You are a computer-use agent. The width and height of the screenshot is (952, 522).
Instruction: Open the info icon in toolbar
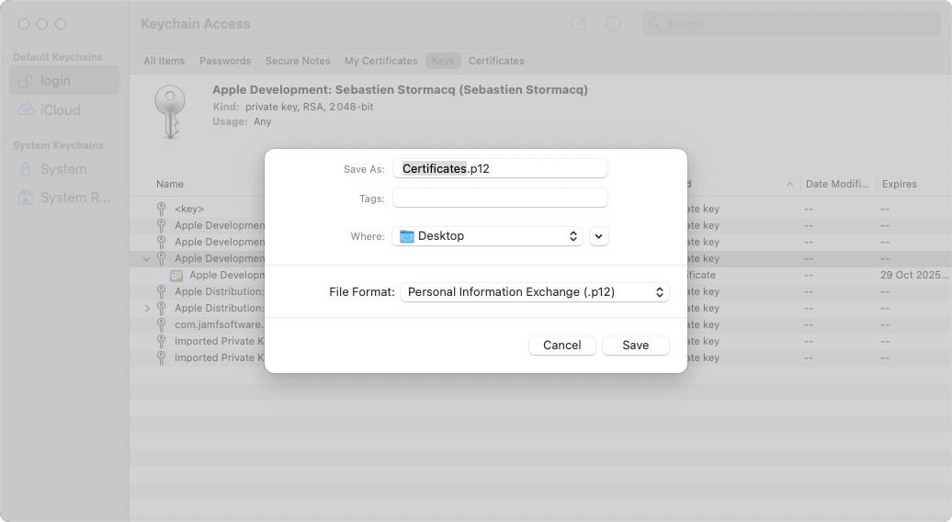tap(613, 24)
